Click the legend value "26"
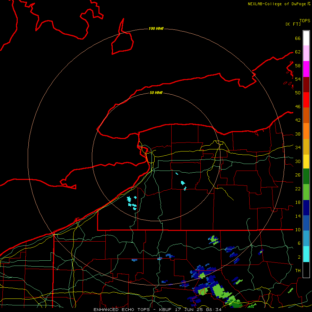This screenshot has width=312, height=312. 298,175
